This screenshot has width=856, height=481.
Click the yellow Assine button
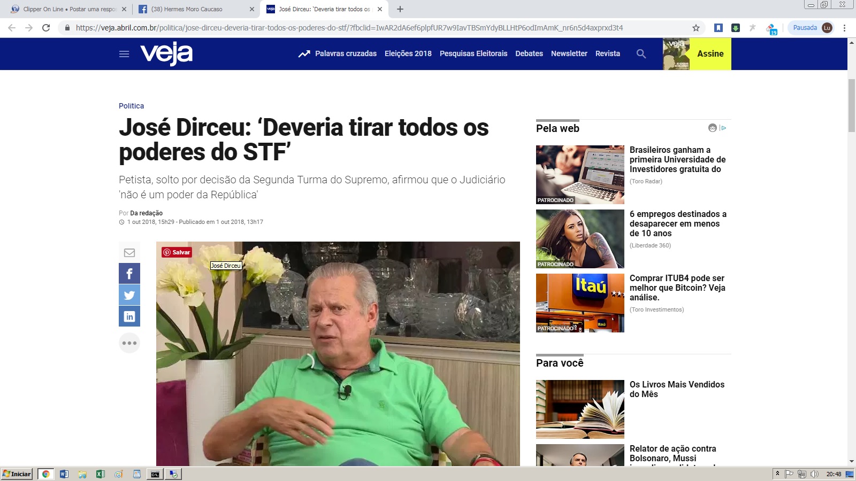point(710,54)
